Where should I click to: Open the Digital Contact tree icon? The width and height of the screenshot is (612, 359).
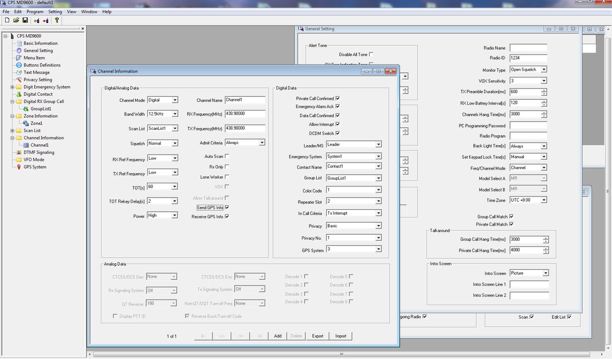click(19, 94)
